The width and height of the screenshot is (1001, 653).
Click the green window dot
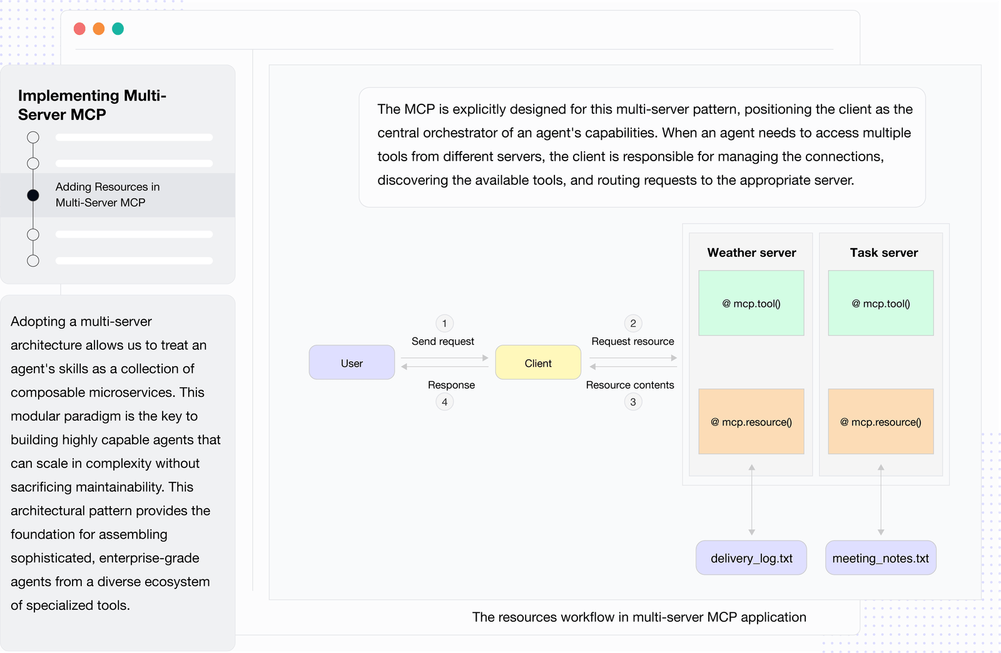[x=118, y=29]
